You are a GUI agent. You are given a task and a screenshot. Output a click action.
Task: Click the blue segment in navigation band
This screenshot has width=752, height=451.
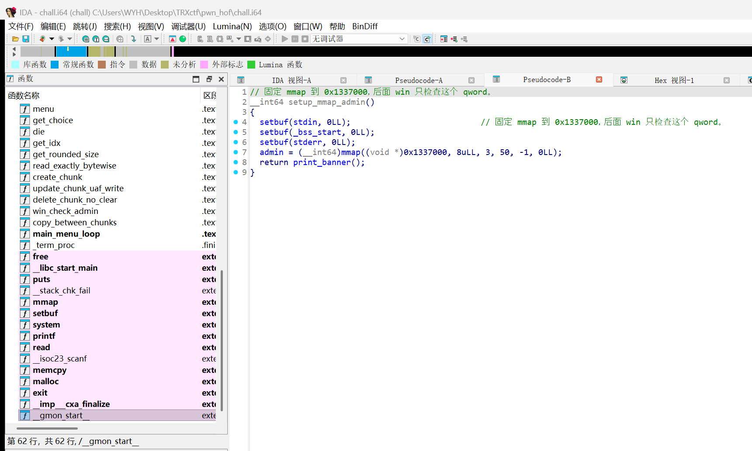coord(71,52)
